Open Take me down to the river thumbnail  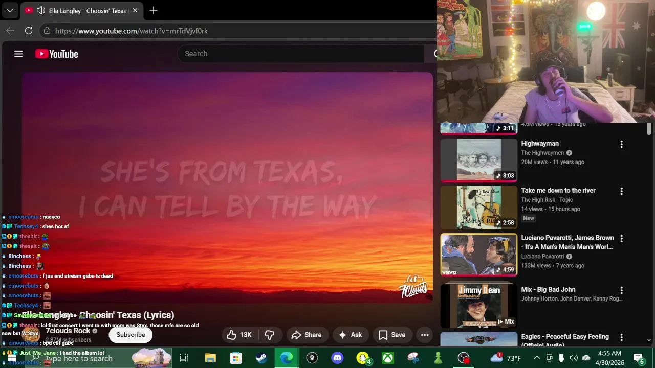(479, 207)
